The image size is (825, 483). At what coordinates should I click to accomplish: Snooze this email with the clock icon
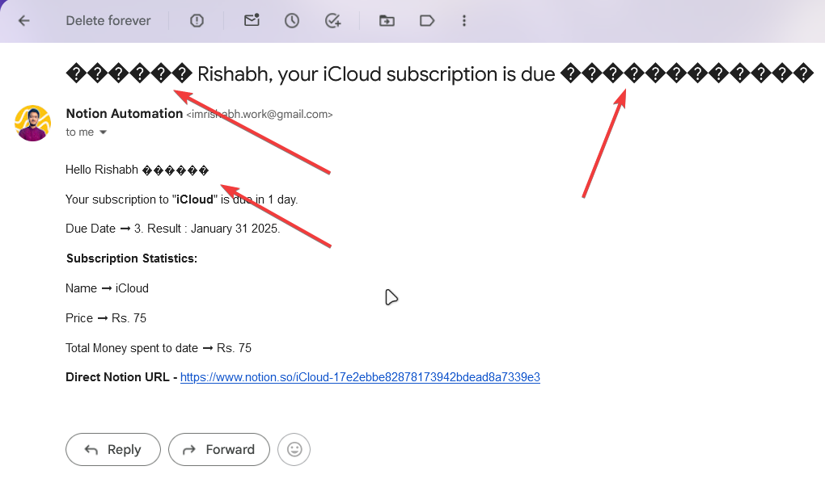292,21
